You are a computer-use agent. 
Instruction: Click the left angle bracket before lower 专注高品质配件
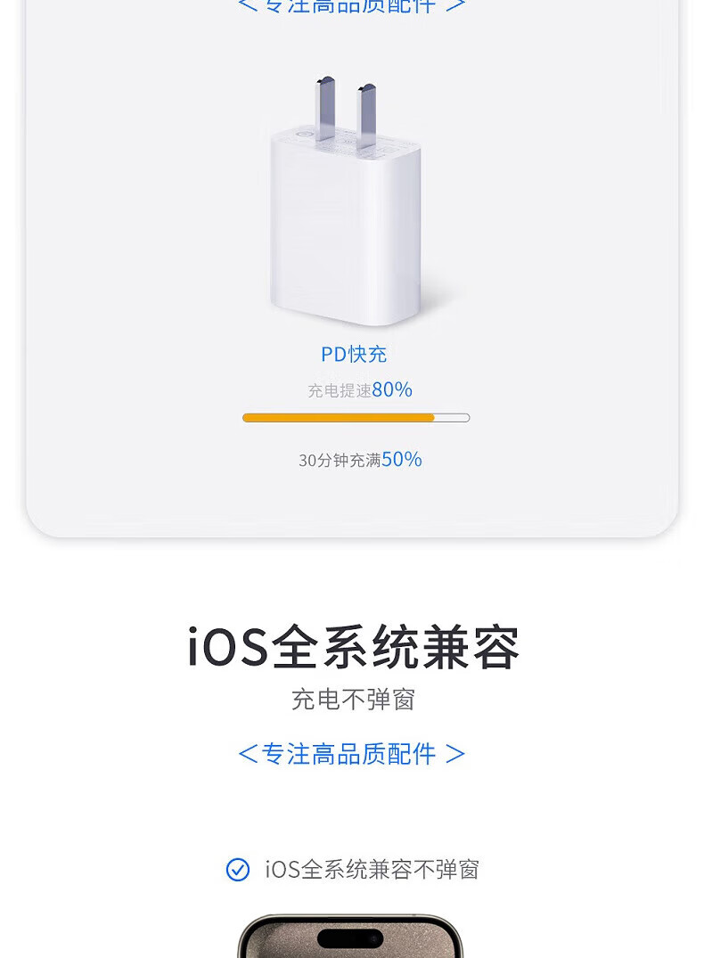248,755
